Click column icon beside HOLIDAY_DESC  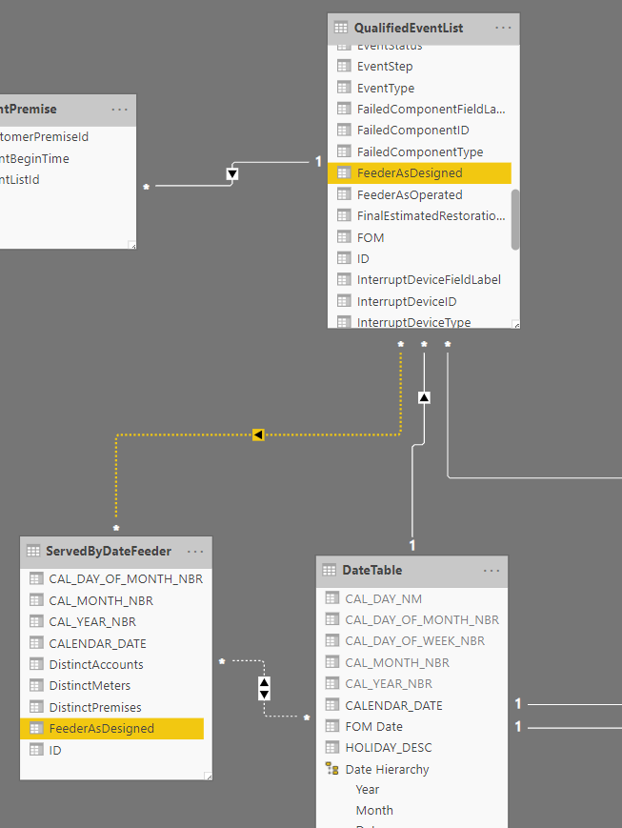point(332,747)
